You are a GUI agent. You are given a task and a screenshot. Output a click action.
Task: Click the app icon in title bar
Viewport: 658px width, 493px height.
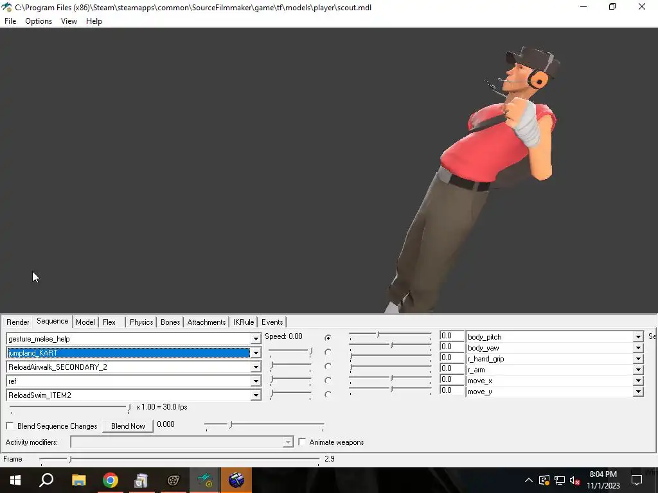(6, 7)
